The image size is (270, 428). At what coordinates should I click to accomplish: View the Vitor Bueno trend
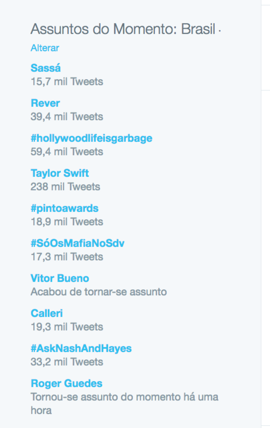(60, 278)
